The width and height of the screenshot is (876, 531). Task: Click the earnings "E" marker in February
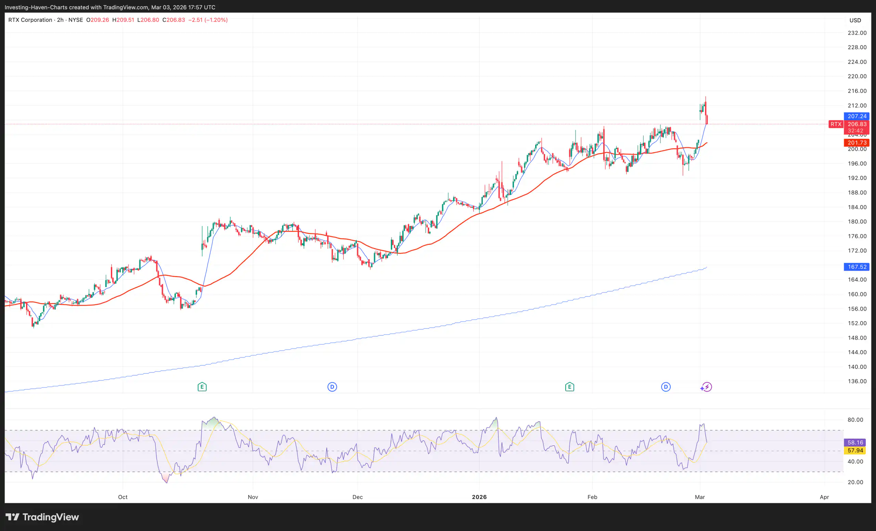pyautogui.click(x=569, y=386)
